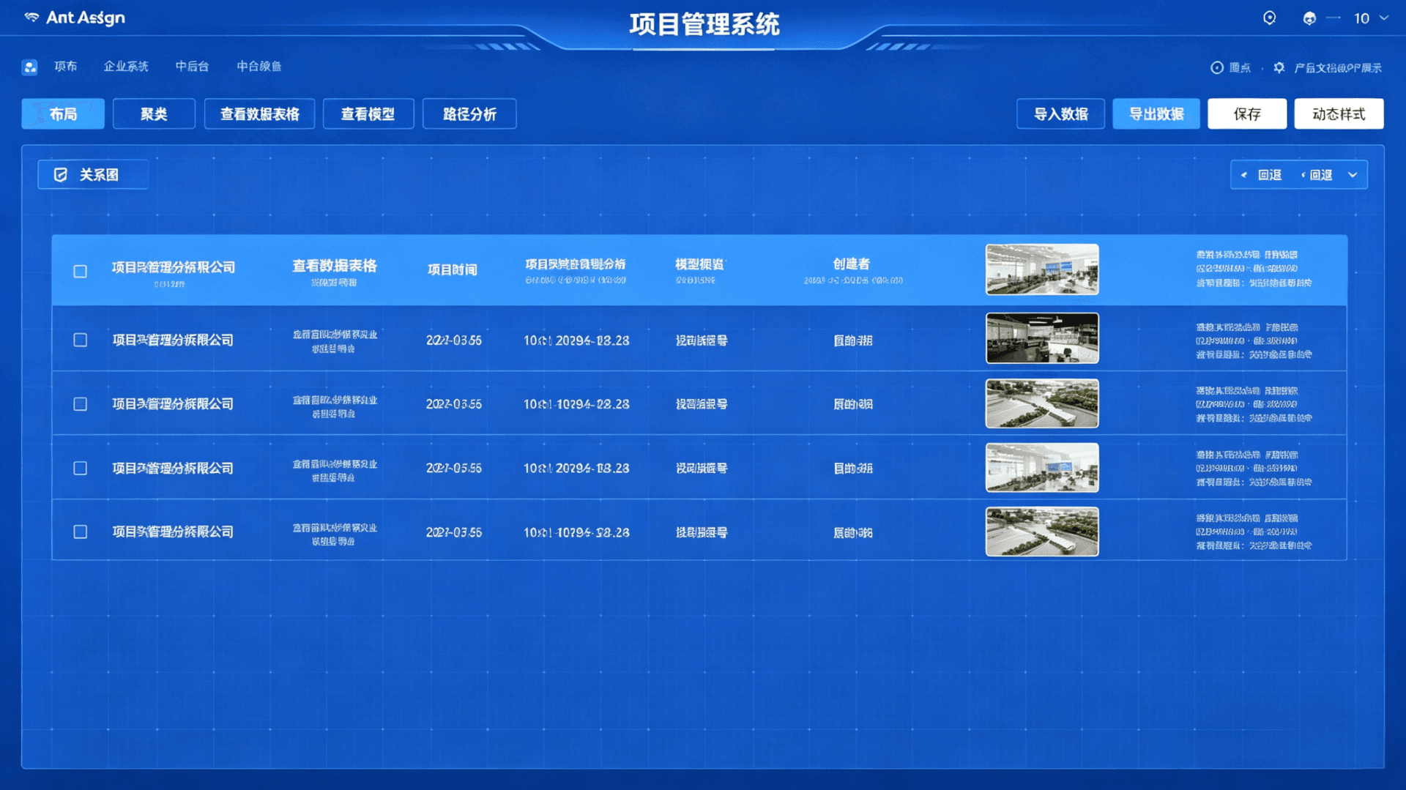Viewport: 1406px width, 790px height.
Task: Click the 地点 target icon on the right
Action: click(1217, 67)
